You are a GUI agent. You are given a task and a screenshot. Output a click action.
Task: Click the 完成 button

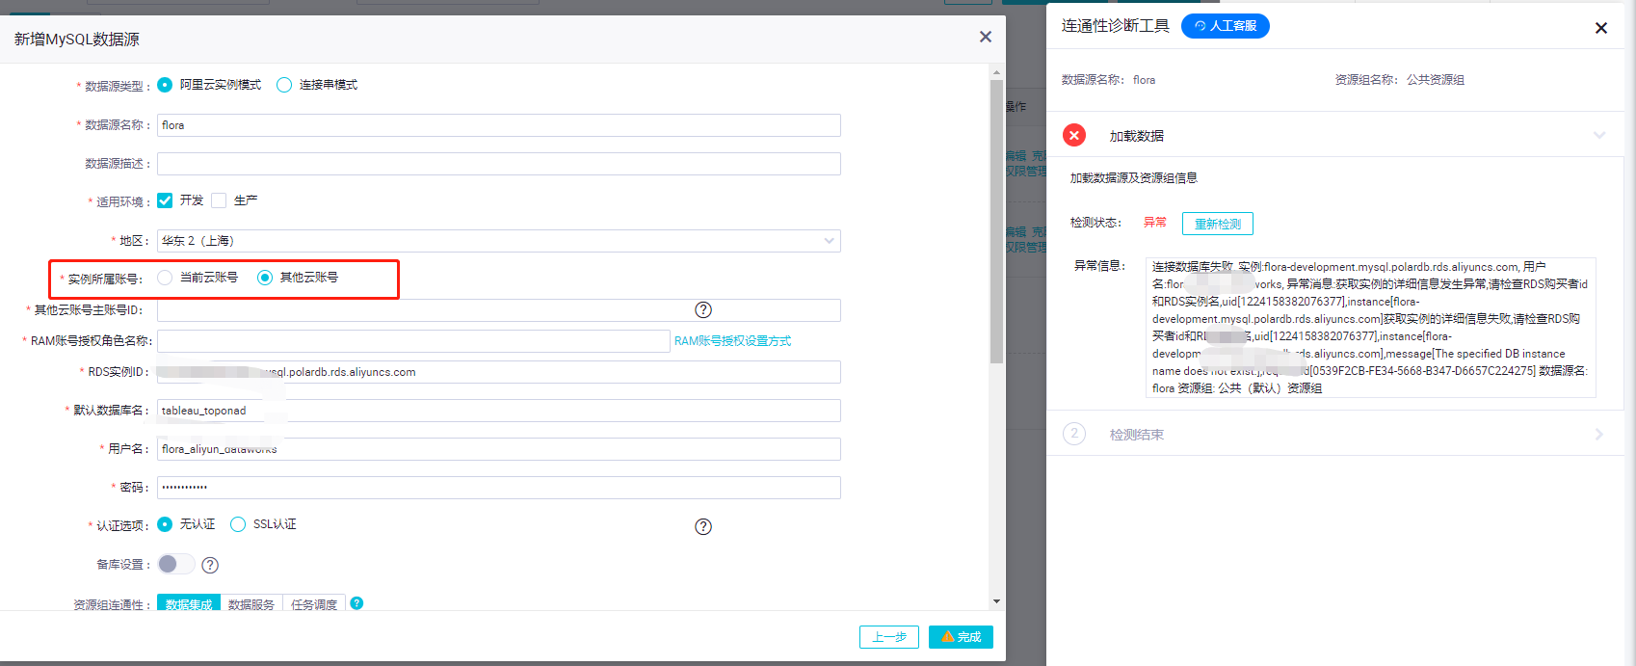(961, 637)
